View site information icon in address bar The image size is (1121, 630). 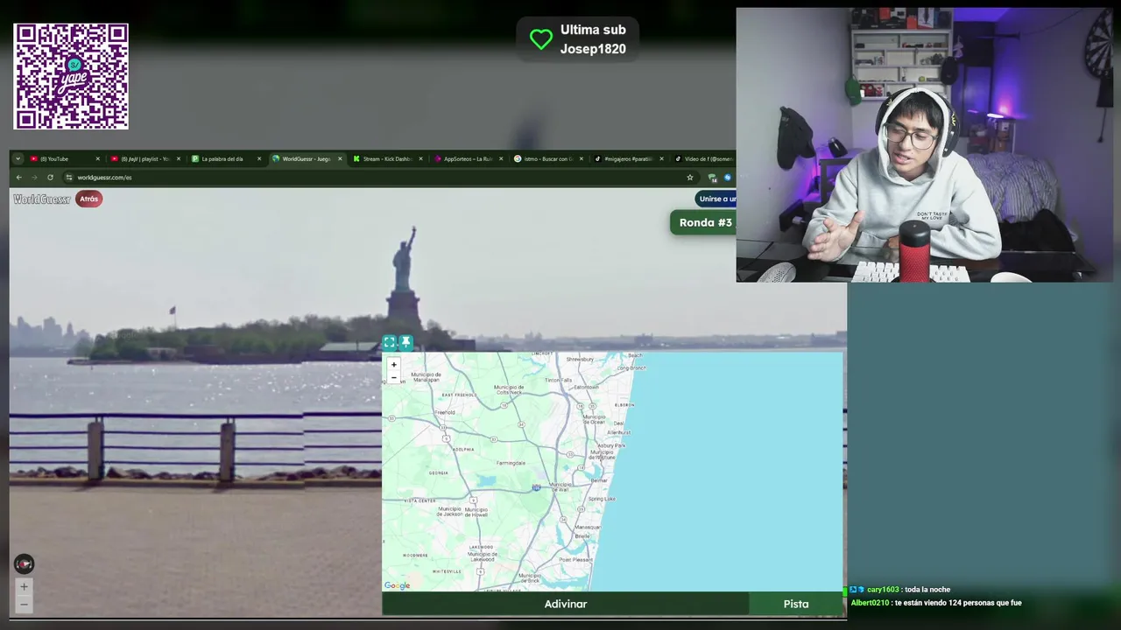pyautogui.click(x=68, y=178)
